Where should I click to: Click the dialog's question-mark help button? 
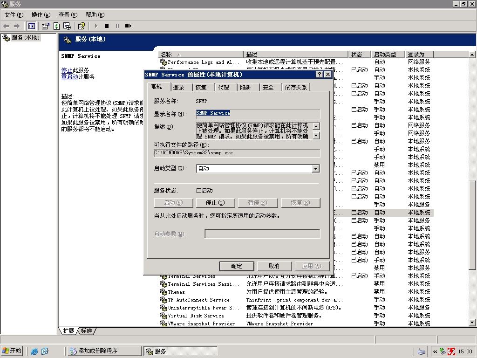319,74
